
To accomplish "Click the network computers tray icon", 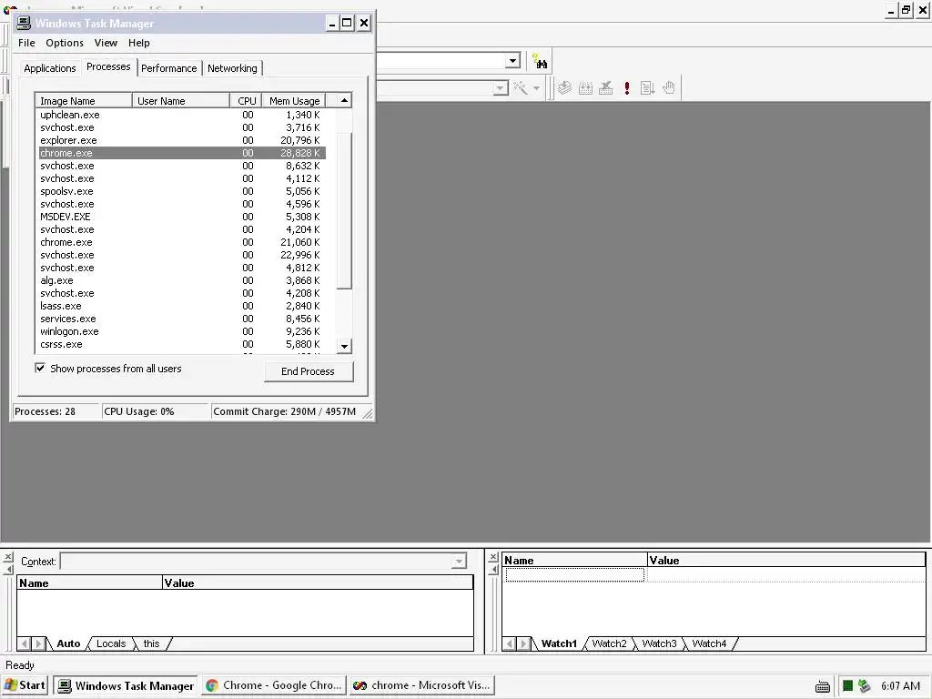I will coord(865,686).
